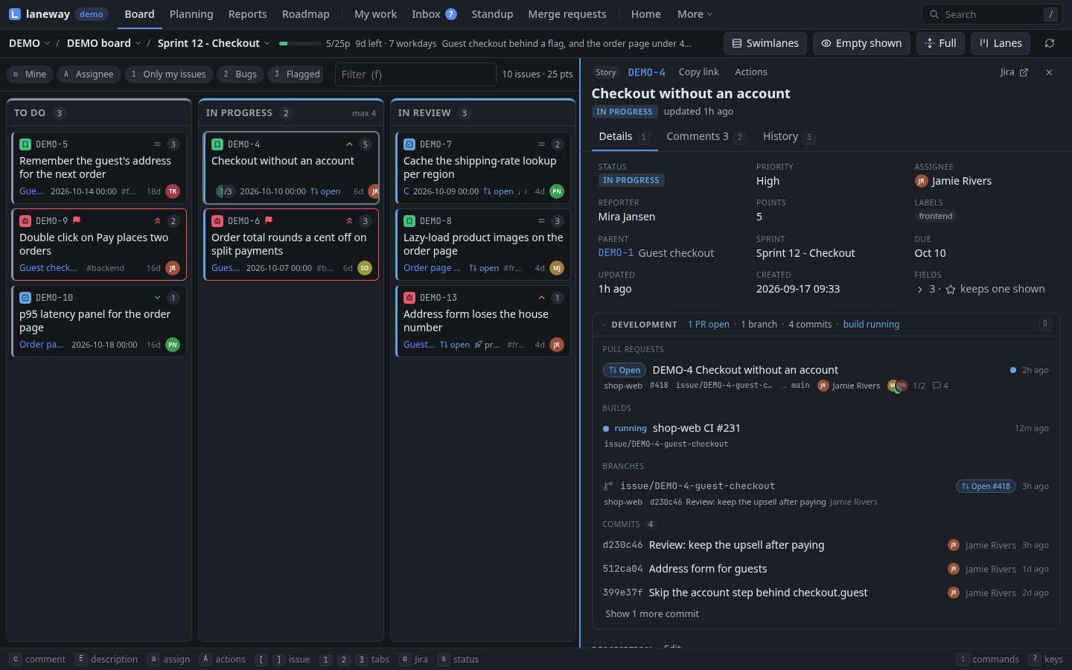The height and width of the screenshot is (670, 1072).
Task: Open the Sprint 12 - Checkout dropdown
Action: pyautogui.click(x=214, y=43)
